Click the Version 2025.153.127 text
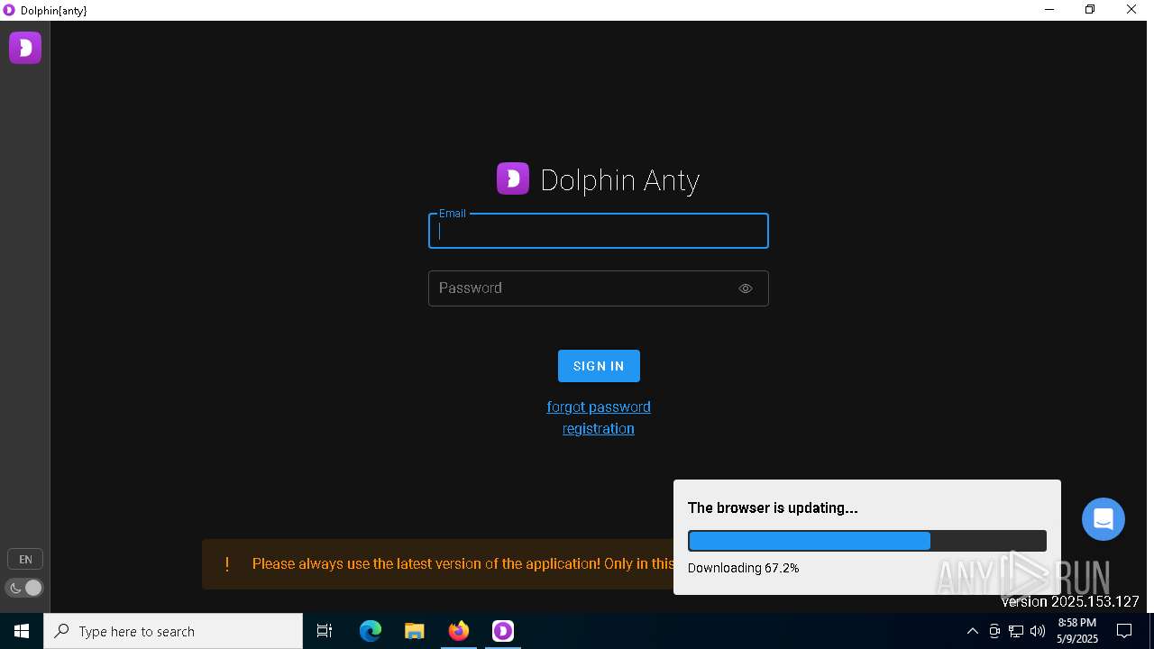Image resolution: width=1154 pixels, height=649 pixels. (1070, 601)
